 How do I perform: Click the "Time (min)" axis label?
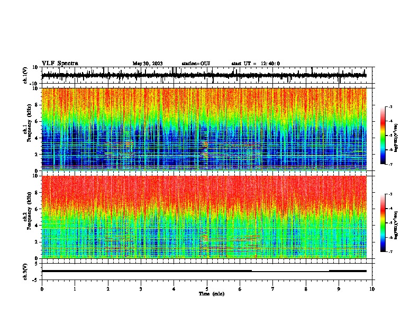[212, 294]
